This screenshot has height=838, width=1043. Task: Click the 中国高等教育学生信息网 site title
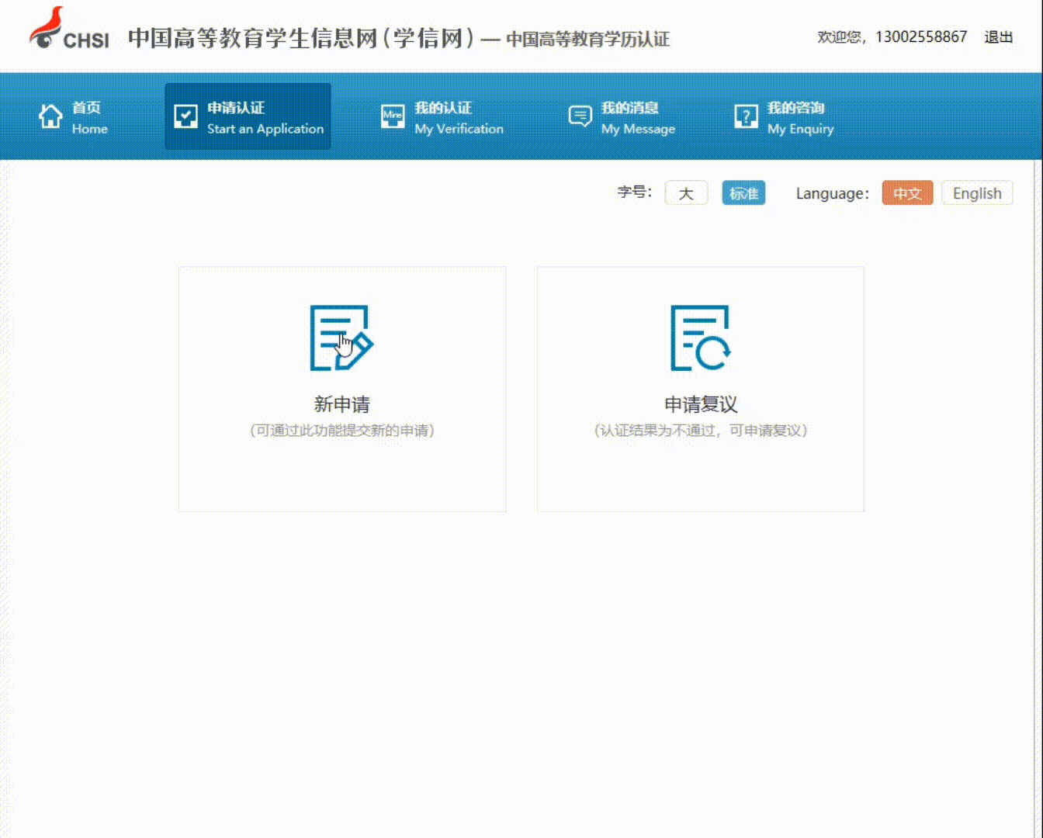[x=301, y=38]
